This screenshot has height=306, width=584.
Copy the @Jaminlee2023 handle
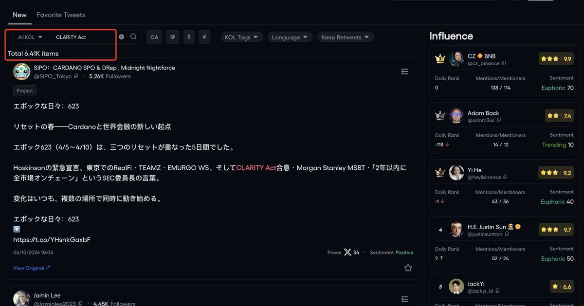80,304
